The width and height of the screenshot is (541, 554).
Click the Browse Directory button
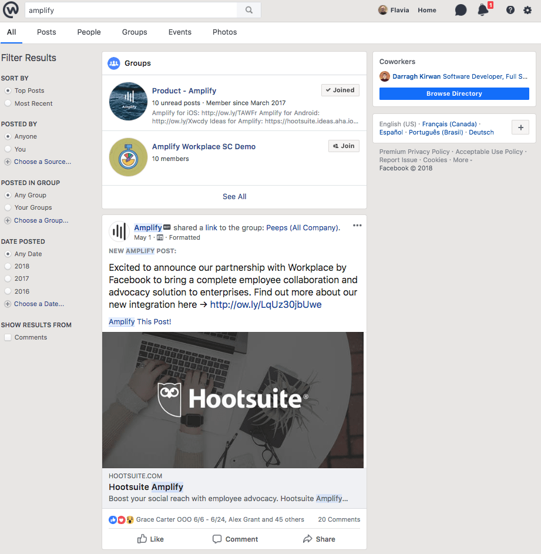(454, 93)
